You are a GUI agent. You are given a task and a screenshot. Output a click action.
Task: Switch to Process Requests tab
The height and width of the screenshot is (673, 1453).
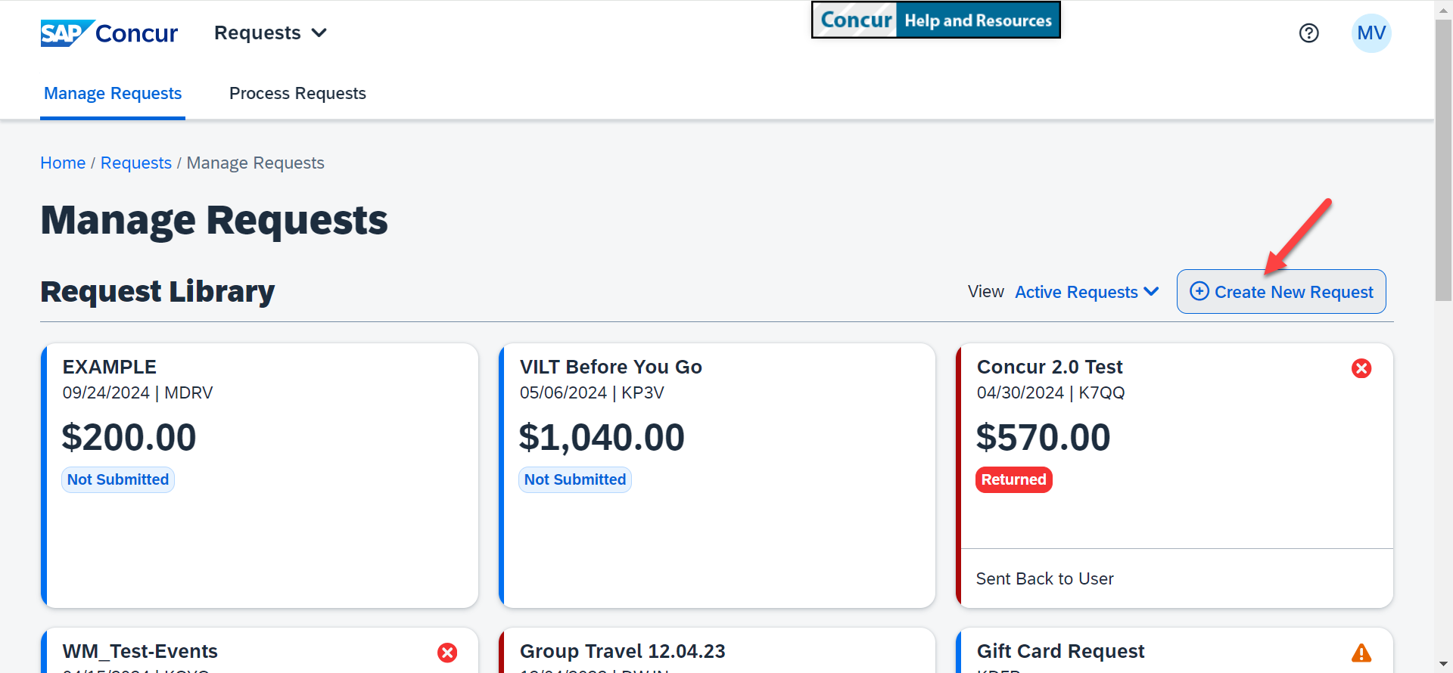click(297, 94)
